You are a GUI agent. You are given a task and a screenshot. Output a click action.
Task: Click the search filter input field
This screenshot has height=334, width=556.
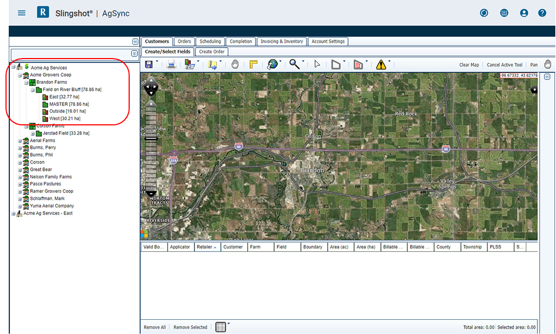(x=71, y=55)
